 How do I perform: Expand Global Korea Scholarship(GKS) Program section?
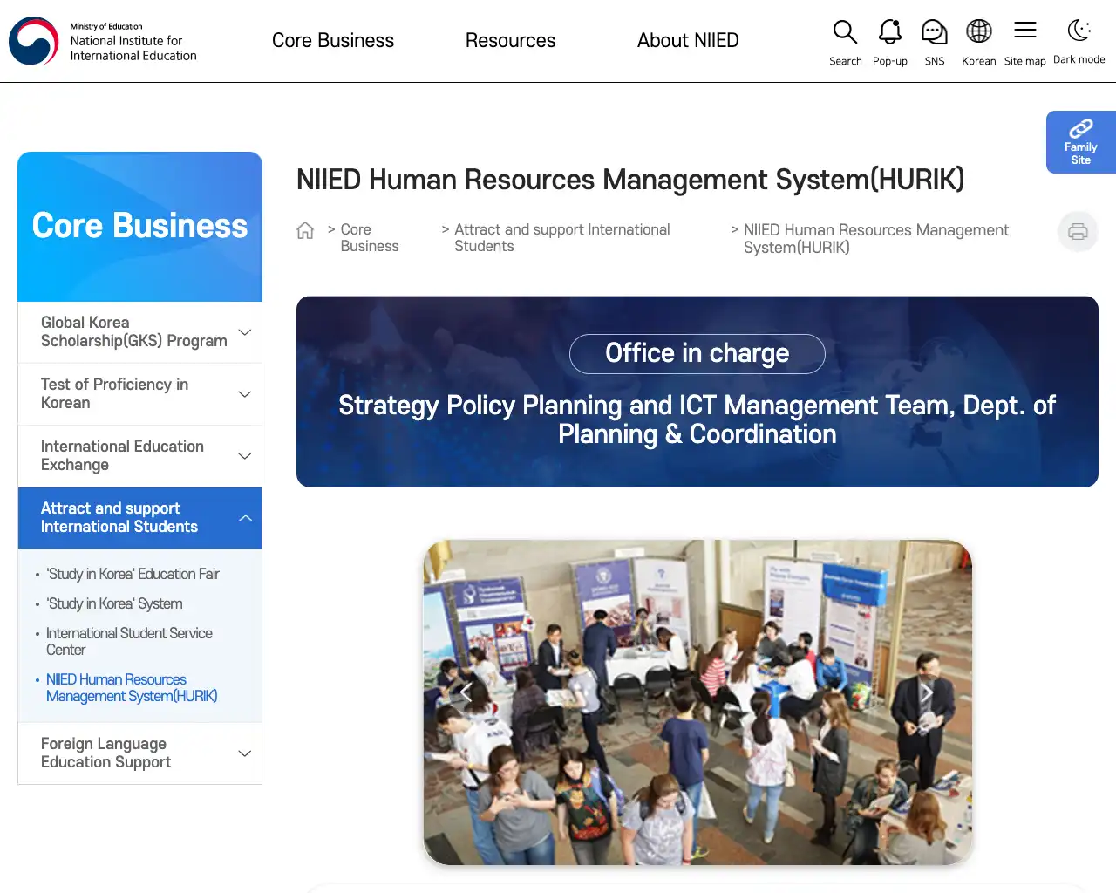[139, 332]
